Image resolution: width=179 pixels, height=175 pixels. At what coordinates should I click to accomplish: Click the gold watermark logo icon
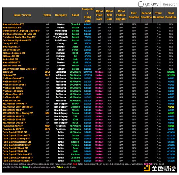[x=147, y=168]
